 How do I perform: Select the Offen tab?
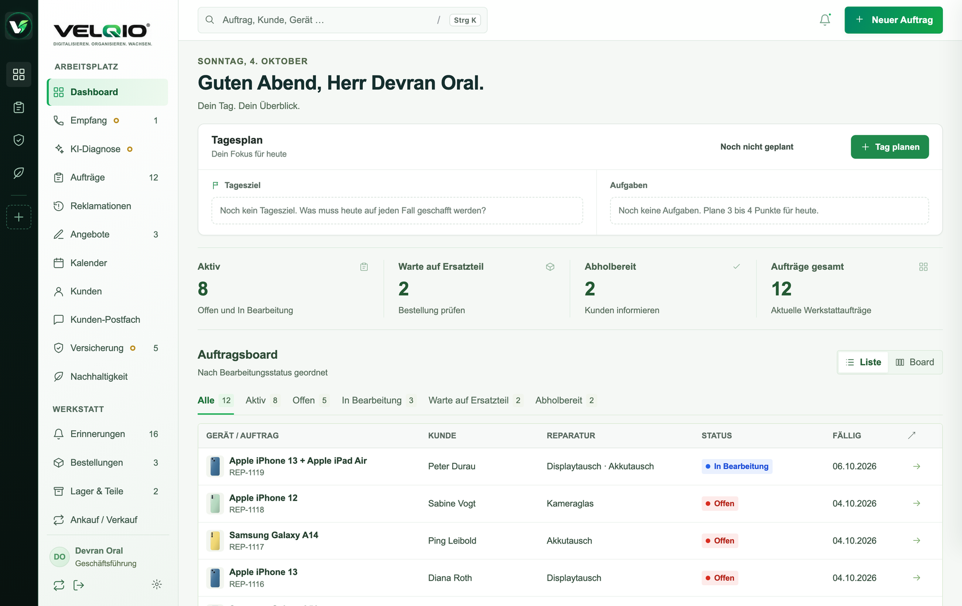[311, 400]
